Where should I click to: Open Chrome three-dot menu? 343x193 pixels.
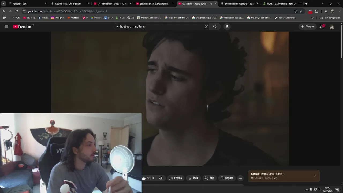[x=339, y=11]
